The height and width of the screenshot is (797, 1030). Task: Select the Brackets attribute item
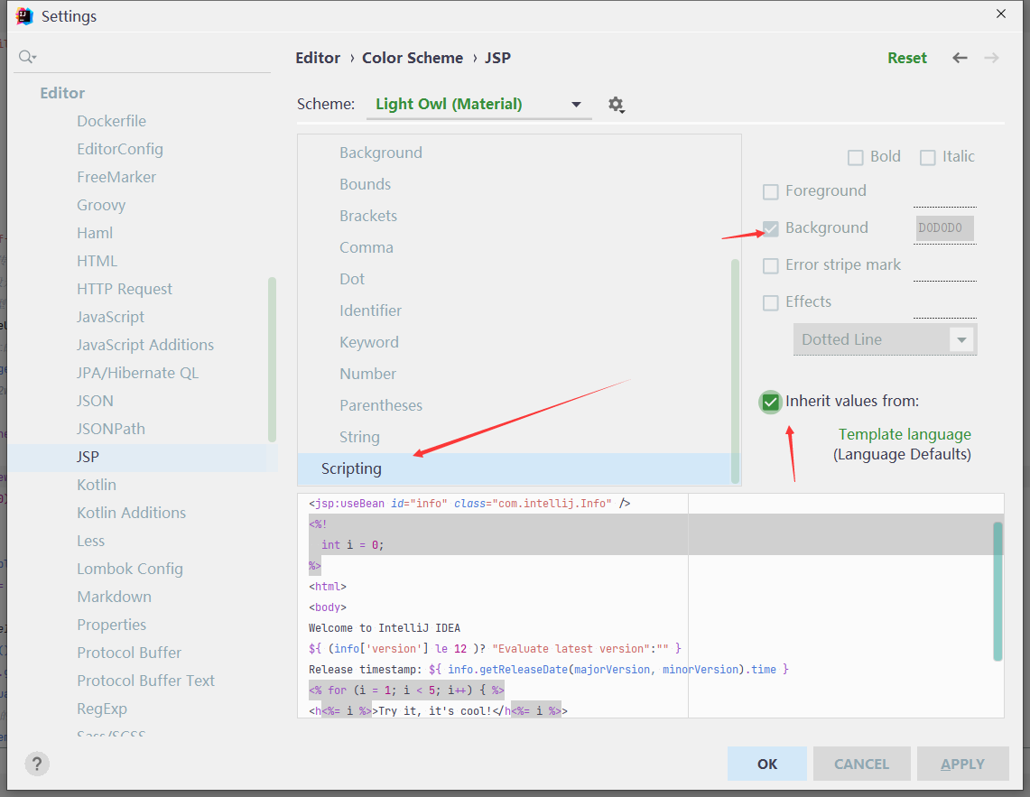pyautogui.click(x=368, y=216)
